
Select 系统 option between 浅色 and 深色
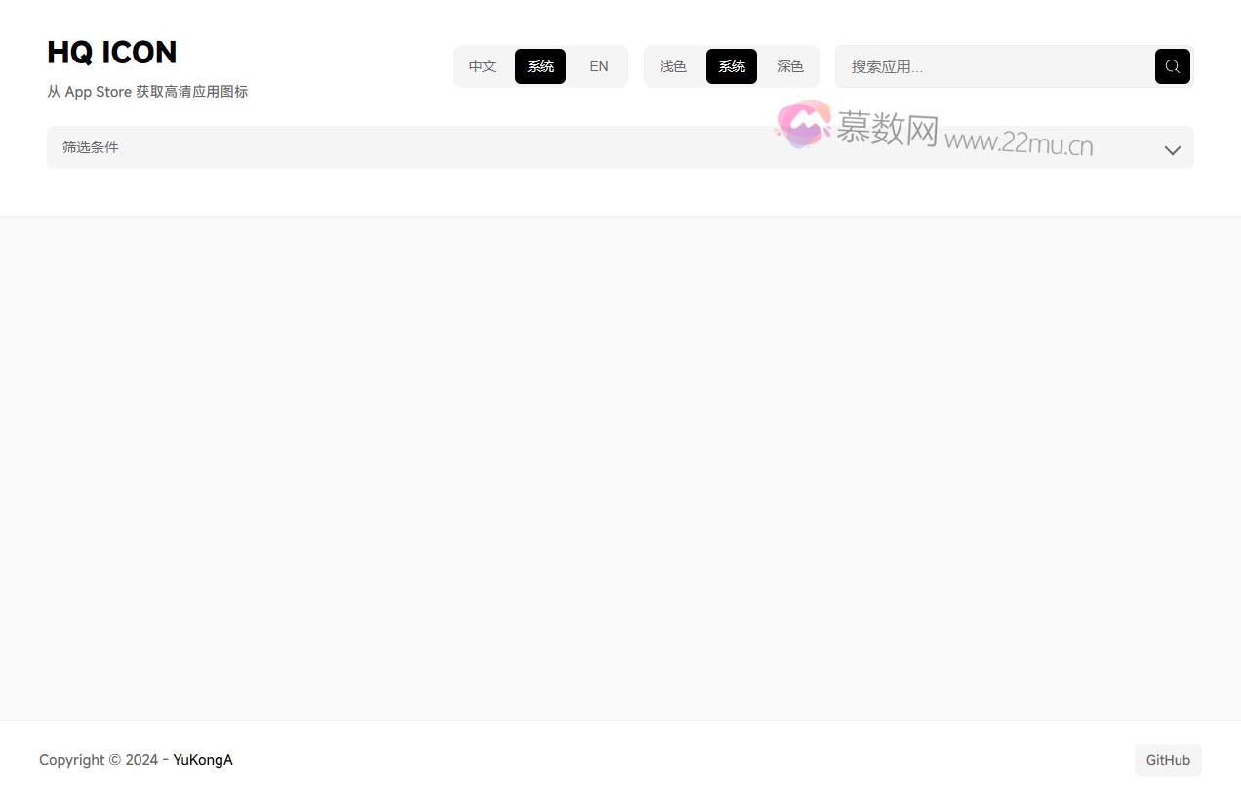[x=732, y=66]
